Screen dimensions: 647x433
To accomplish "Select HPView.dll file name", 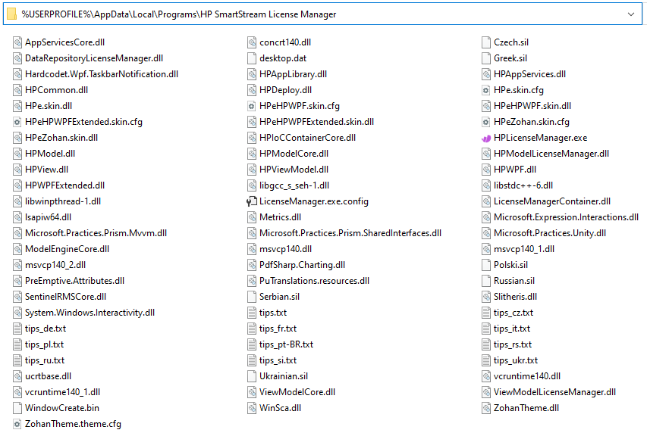I will [46, 170].
